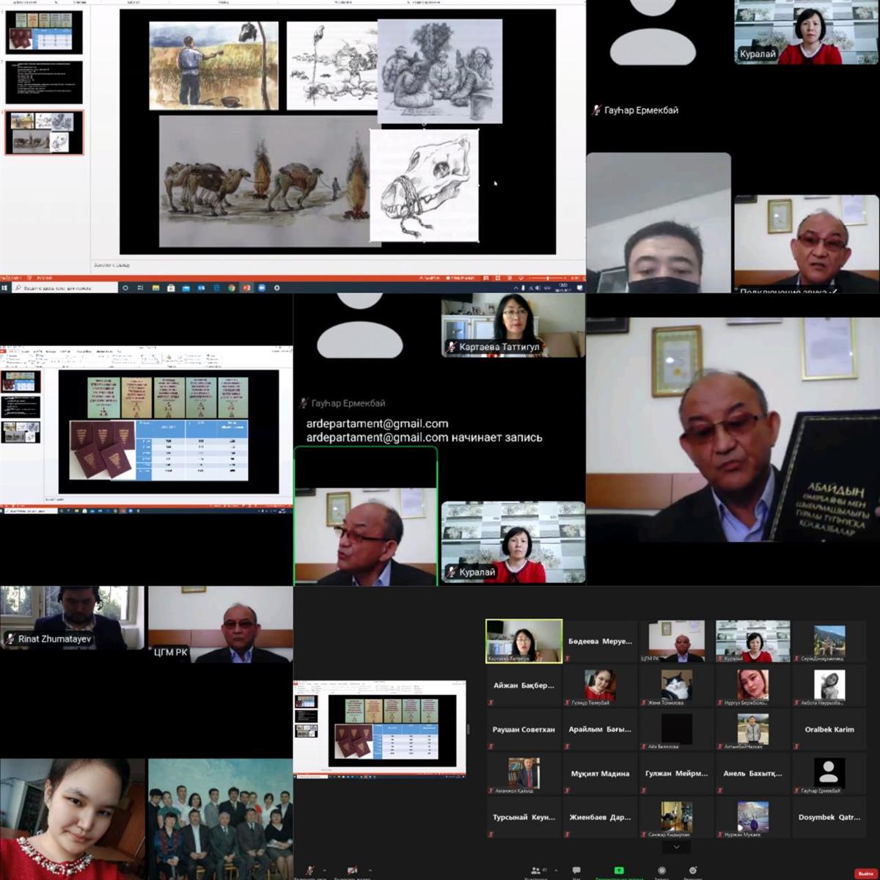This screenshot has height=880, width=880.
Task: Click the red Leave meeting button
Action: tap(865, 873)
